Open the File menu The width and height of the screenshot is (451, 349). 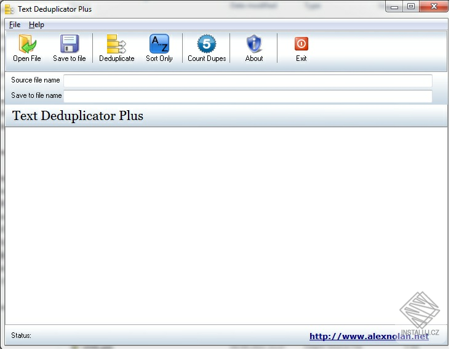pos(15,25)
